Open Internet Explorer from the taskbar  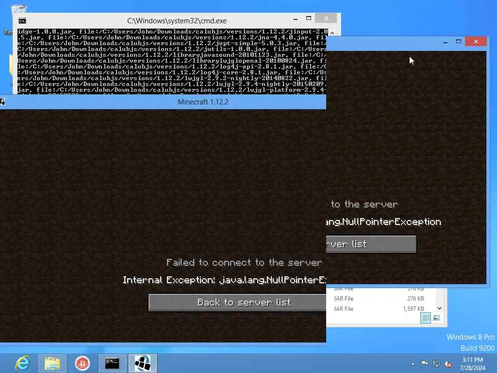click(x=22, y=363)
